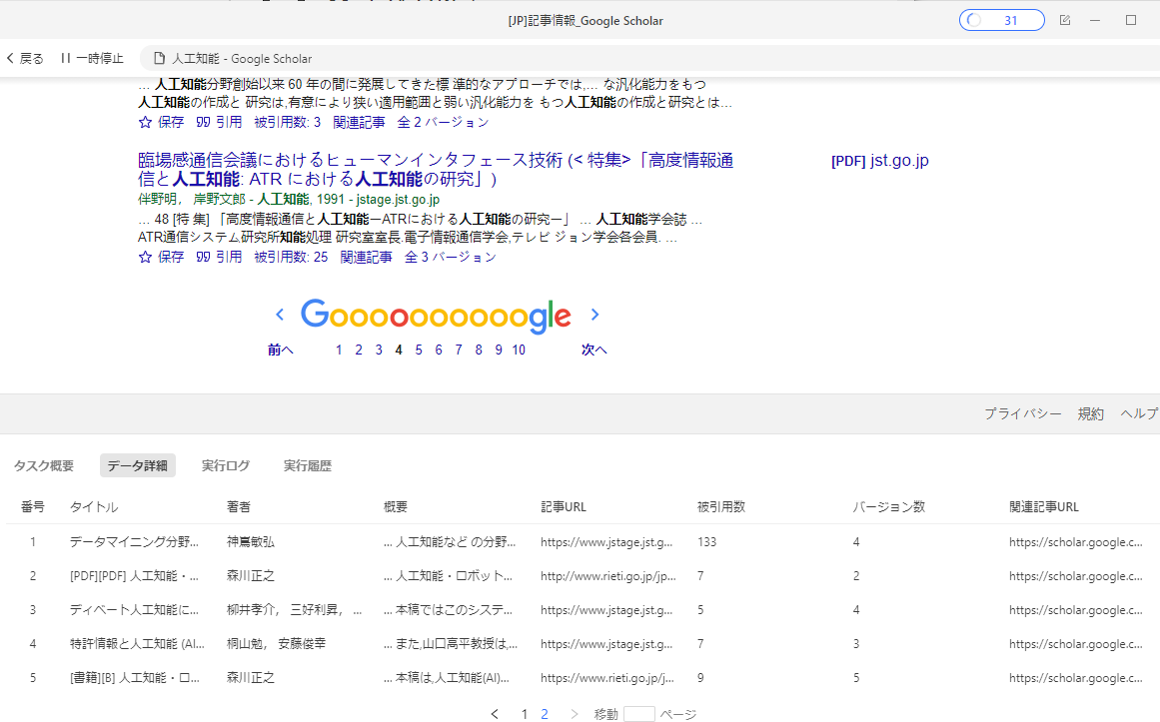This screenshot has height=722, width=1160.
Task: Go to Scholar results page 9
Action: pyautogui.click(x=499, y=350)
